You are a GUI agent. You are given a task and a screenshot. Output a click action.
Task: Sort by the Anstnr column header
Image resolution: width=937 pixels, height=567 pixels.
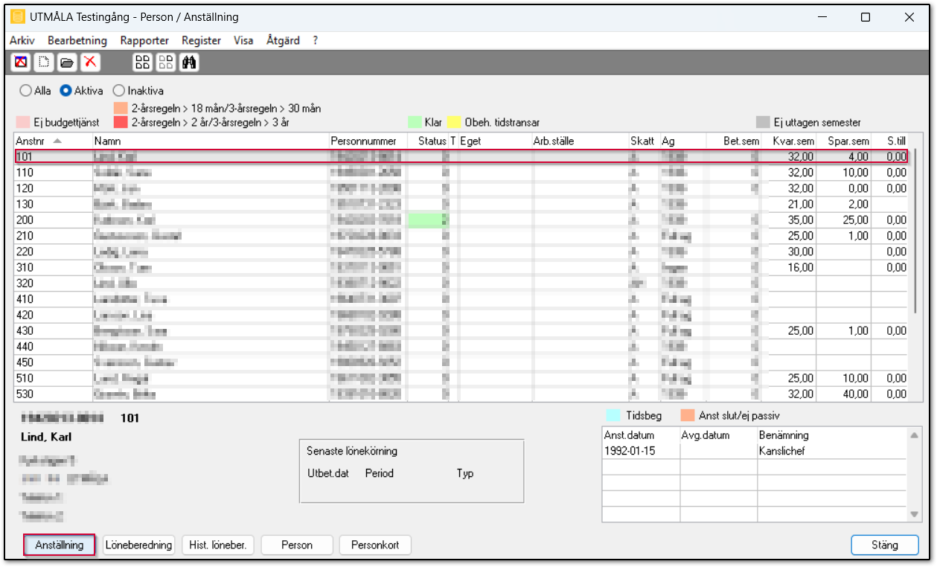click(53, 141)
